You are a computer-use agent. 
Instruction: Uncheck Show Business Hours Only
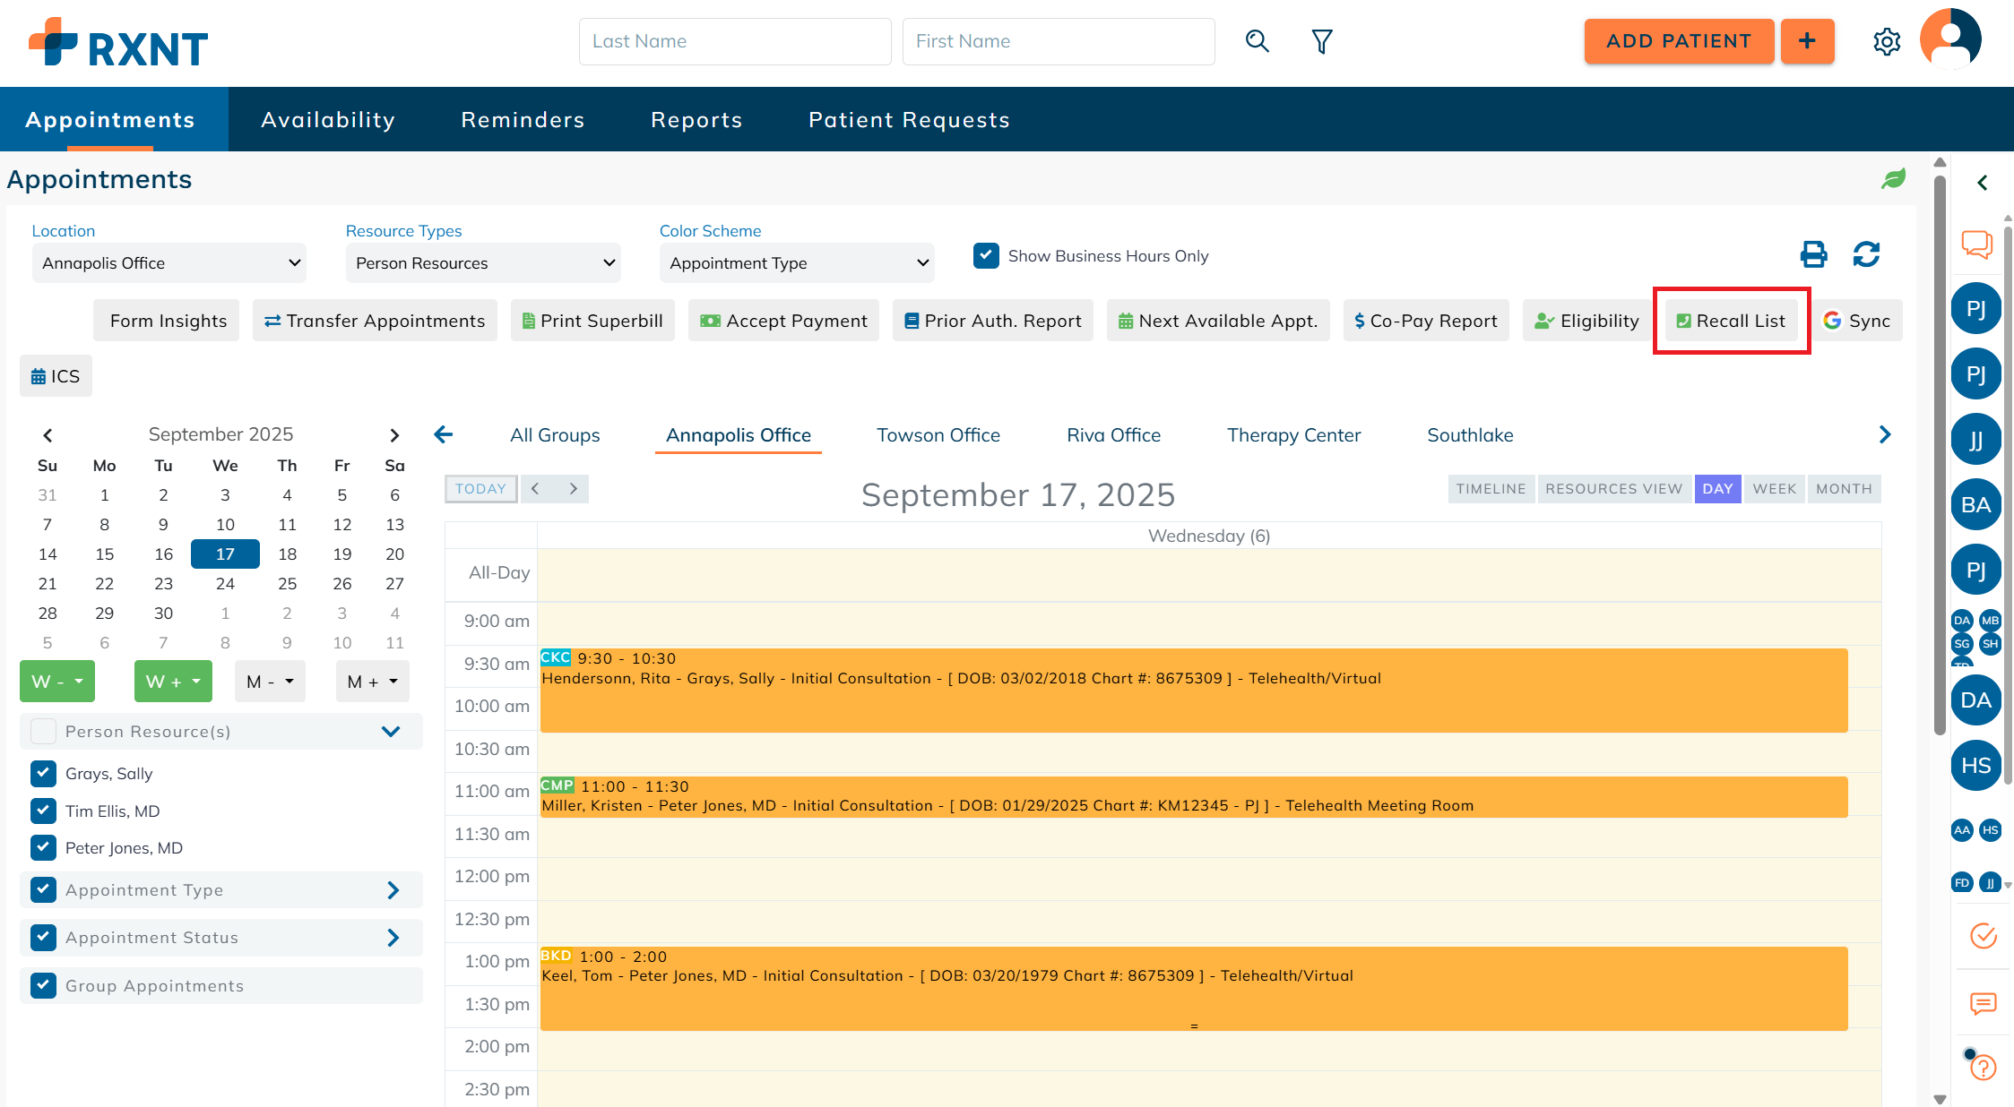pos(986,255)
